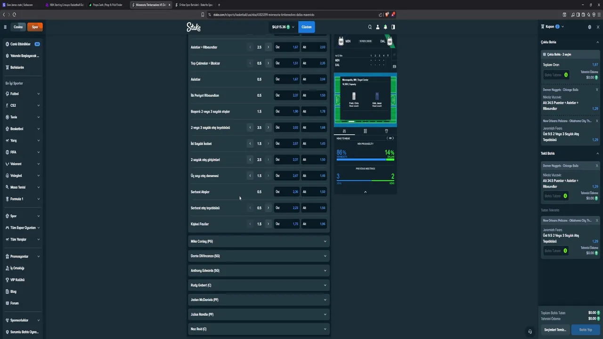Increase the Asistler + Ribaundlar line stepper
Screen dimensions: 603x339
point(268,47)
